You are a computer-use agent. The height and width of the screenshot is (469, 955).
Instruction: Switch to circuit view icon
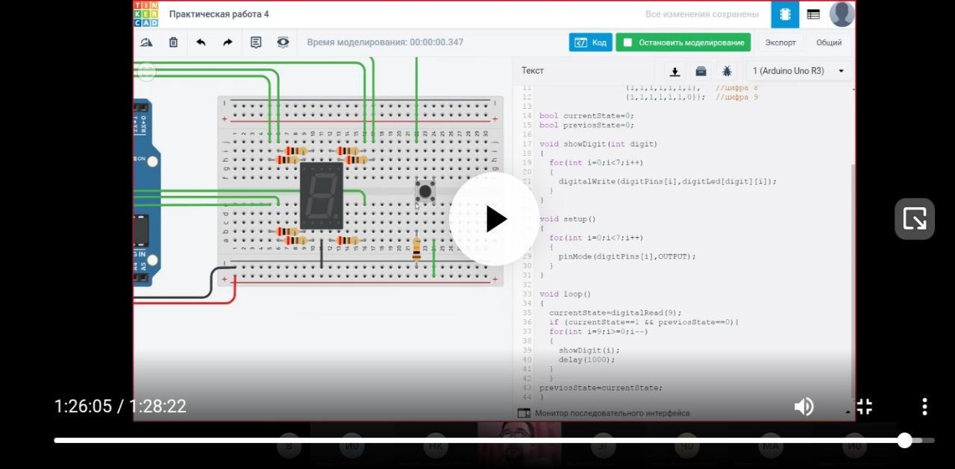(785, 14)
